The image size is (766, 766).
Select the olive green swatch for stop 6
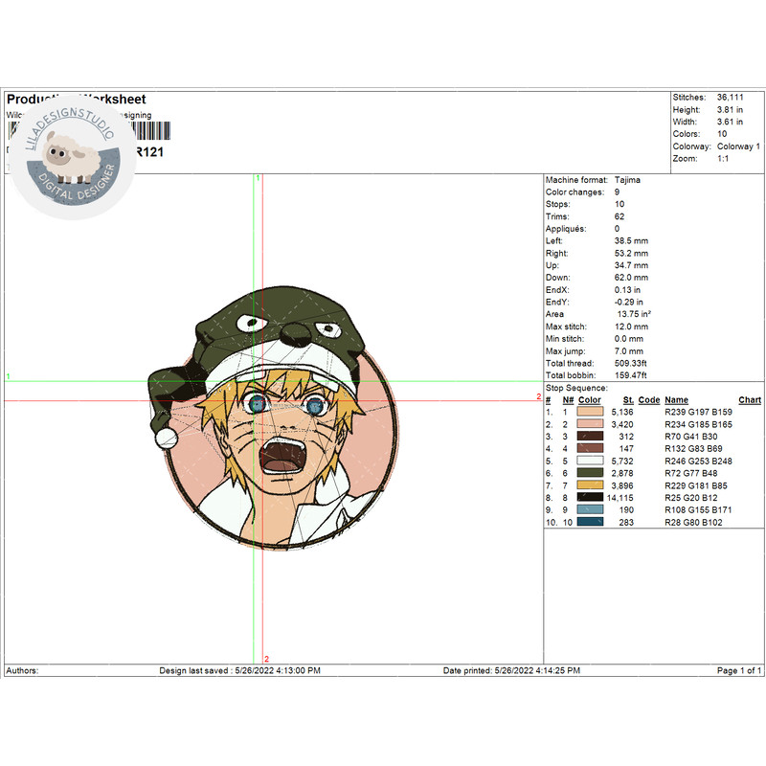pyautogui.click(x=590, y=473)
